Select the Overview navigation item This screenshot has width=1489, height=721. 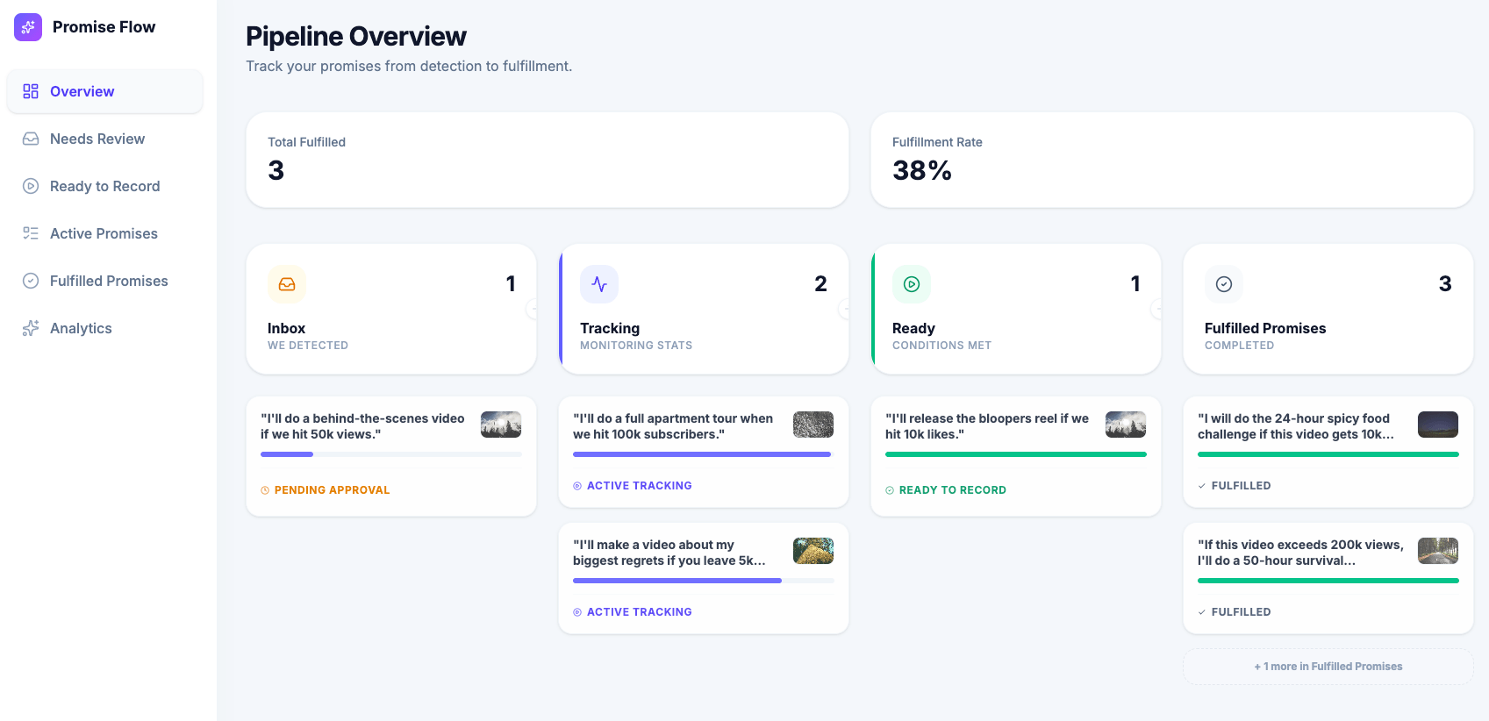[x=82, y=91]
